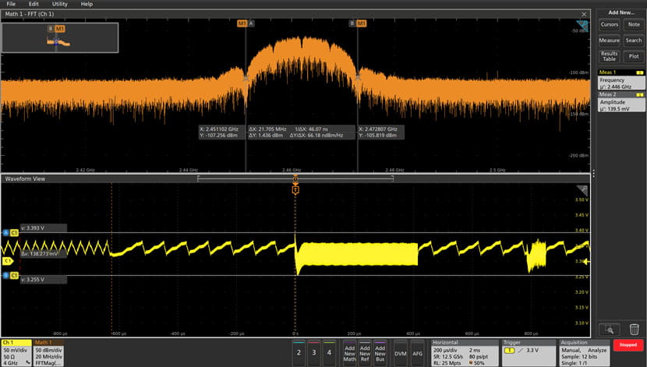Open the AFG generator button
The image size is (647, 367).
418,351
